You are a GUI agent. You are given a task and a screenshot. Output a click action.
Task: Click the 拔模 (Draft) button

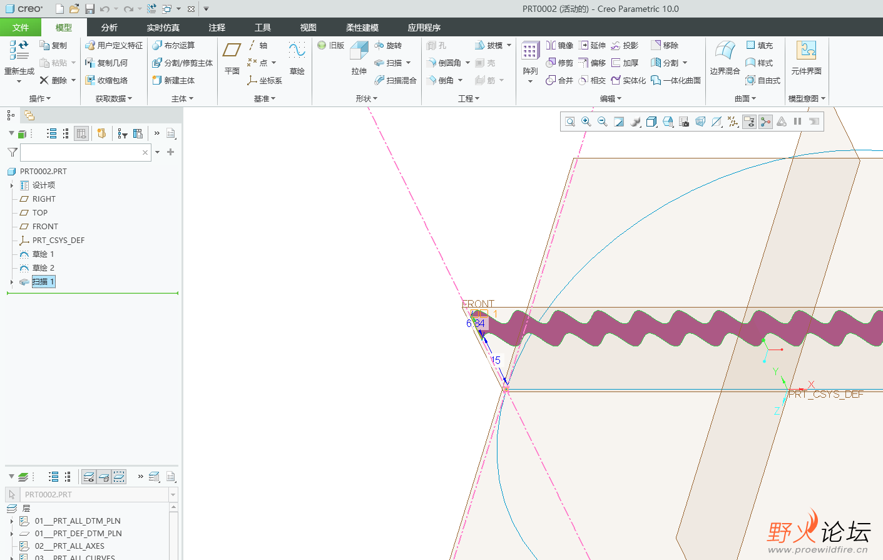point(489,46)
